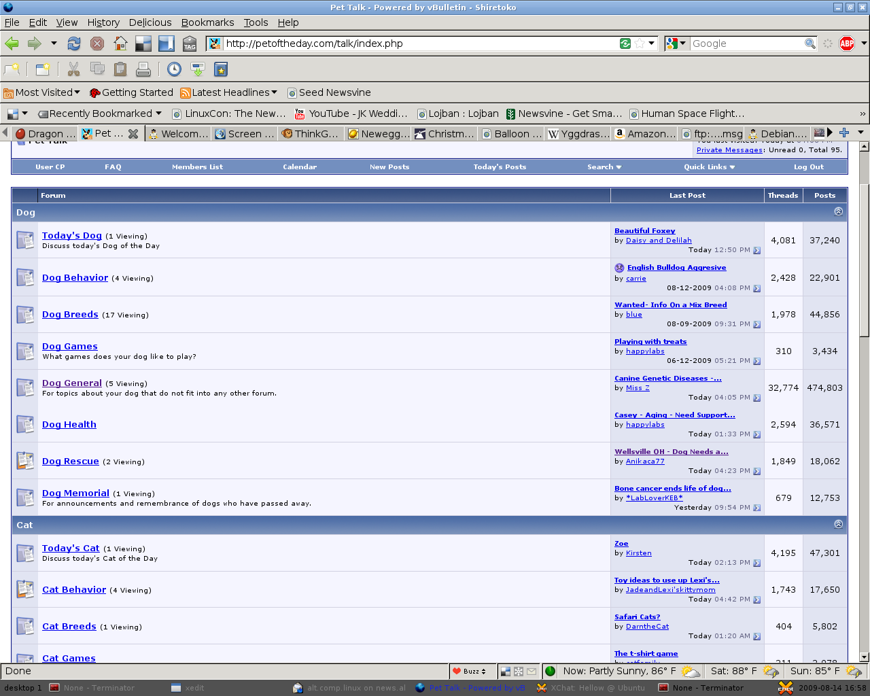Click the Google search input field

tap(746, 43)
